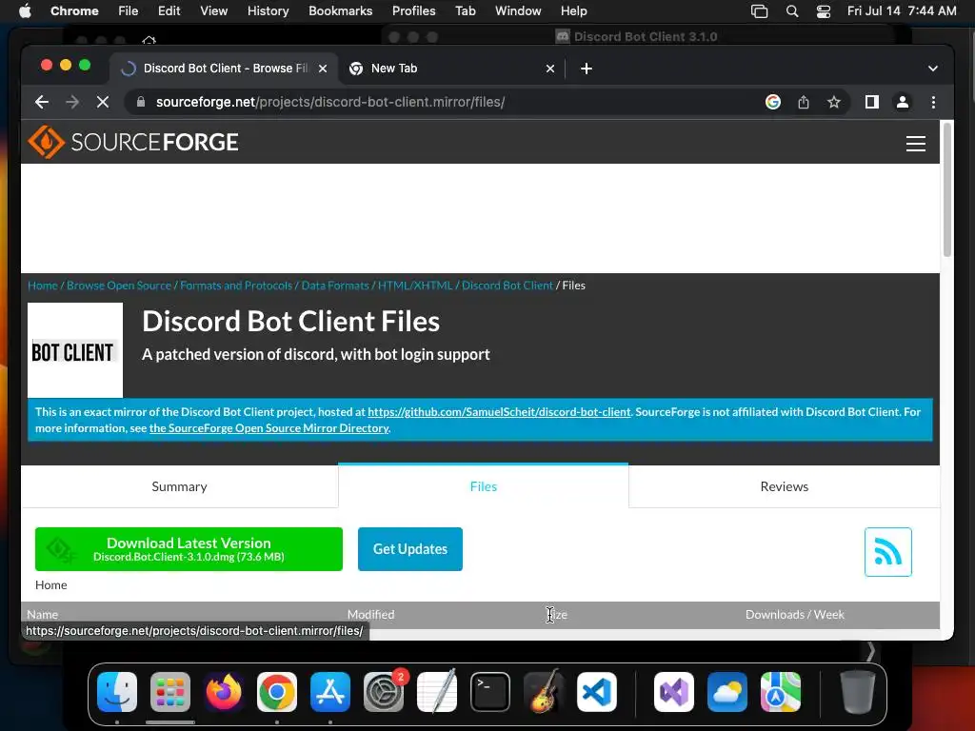Open the GitHub discord-bot-client link
Image resolution: width=975 pixels, height=731 pixels.
[499, 412]
